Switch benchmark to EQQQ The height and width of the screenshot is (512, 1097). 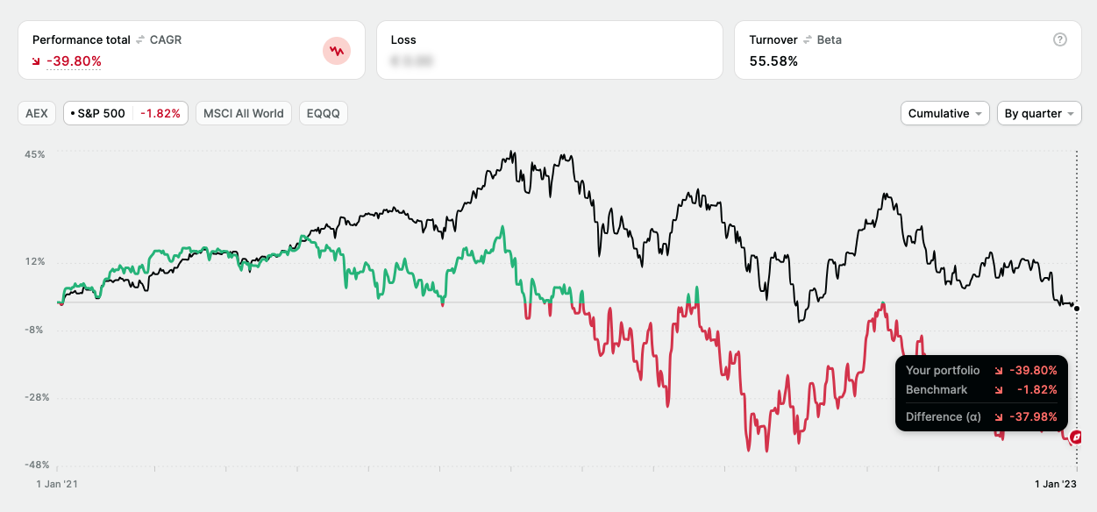tap(324, 113)
